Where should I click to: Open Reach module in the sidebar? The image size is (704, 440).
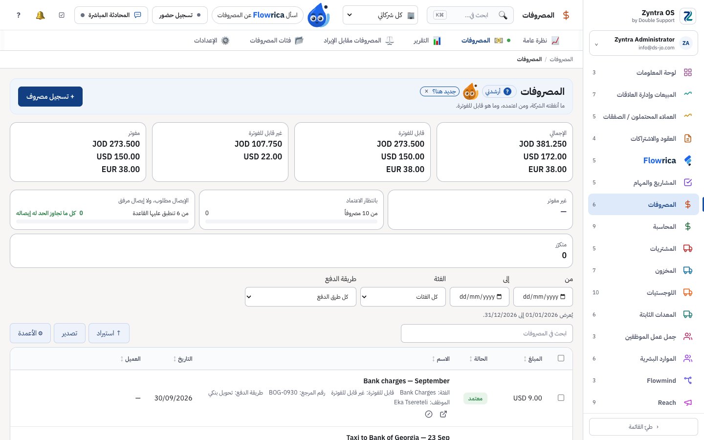pyautogui.click(x=643, y=402)
